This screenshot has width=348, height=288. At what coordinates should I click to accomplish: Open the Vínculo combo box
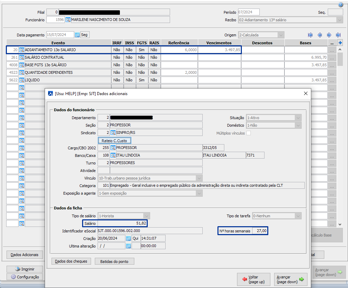199,178
